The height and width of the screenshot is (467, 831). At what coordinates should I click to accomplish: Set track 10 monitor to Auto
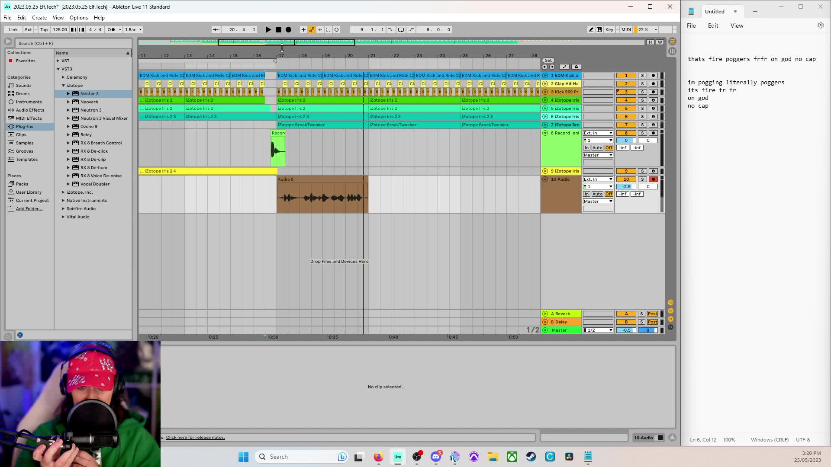click(x=597, y=194)
